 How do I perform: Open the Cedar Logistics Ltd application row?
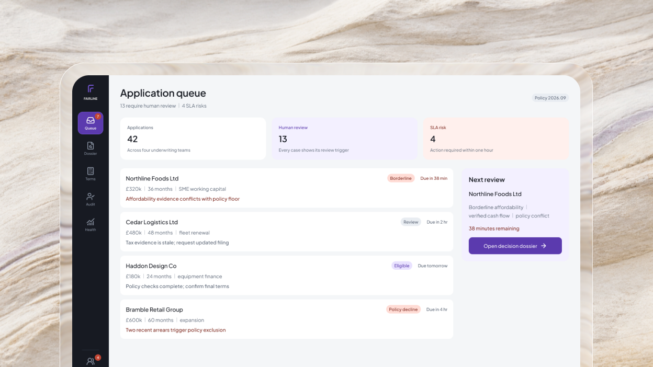(x=287, y=232)
